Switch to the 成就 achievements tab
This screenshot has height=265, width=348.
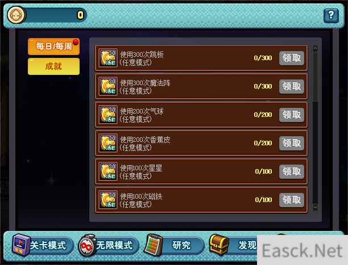pyautogui.click(x=53, y=66)
